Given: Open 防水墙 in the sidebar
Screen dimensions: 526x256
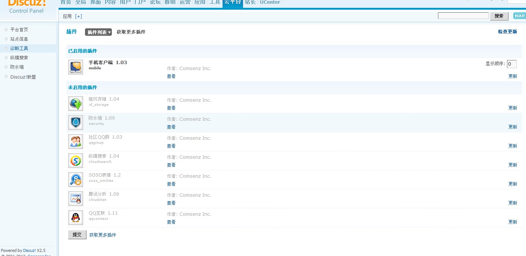Looking at the screenshot, I should pos(17,67).
